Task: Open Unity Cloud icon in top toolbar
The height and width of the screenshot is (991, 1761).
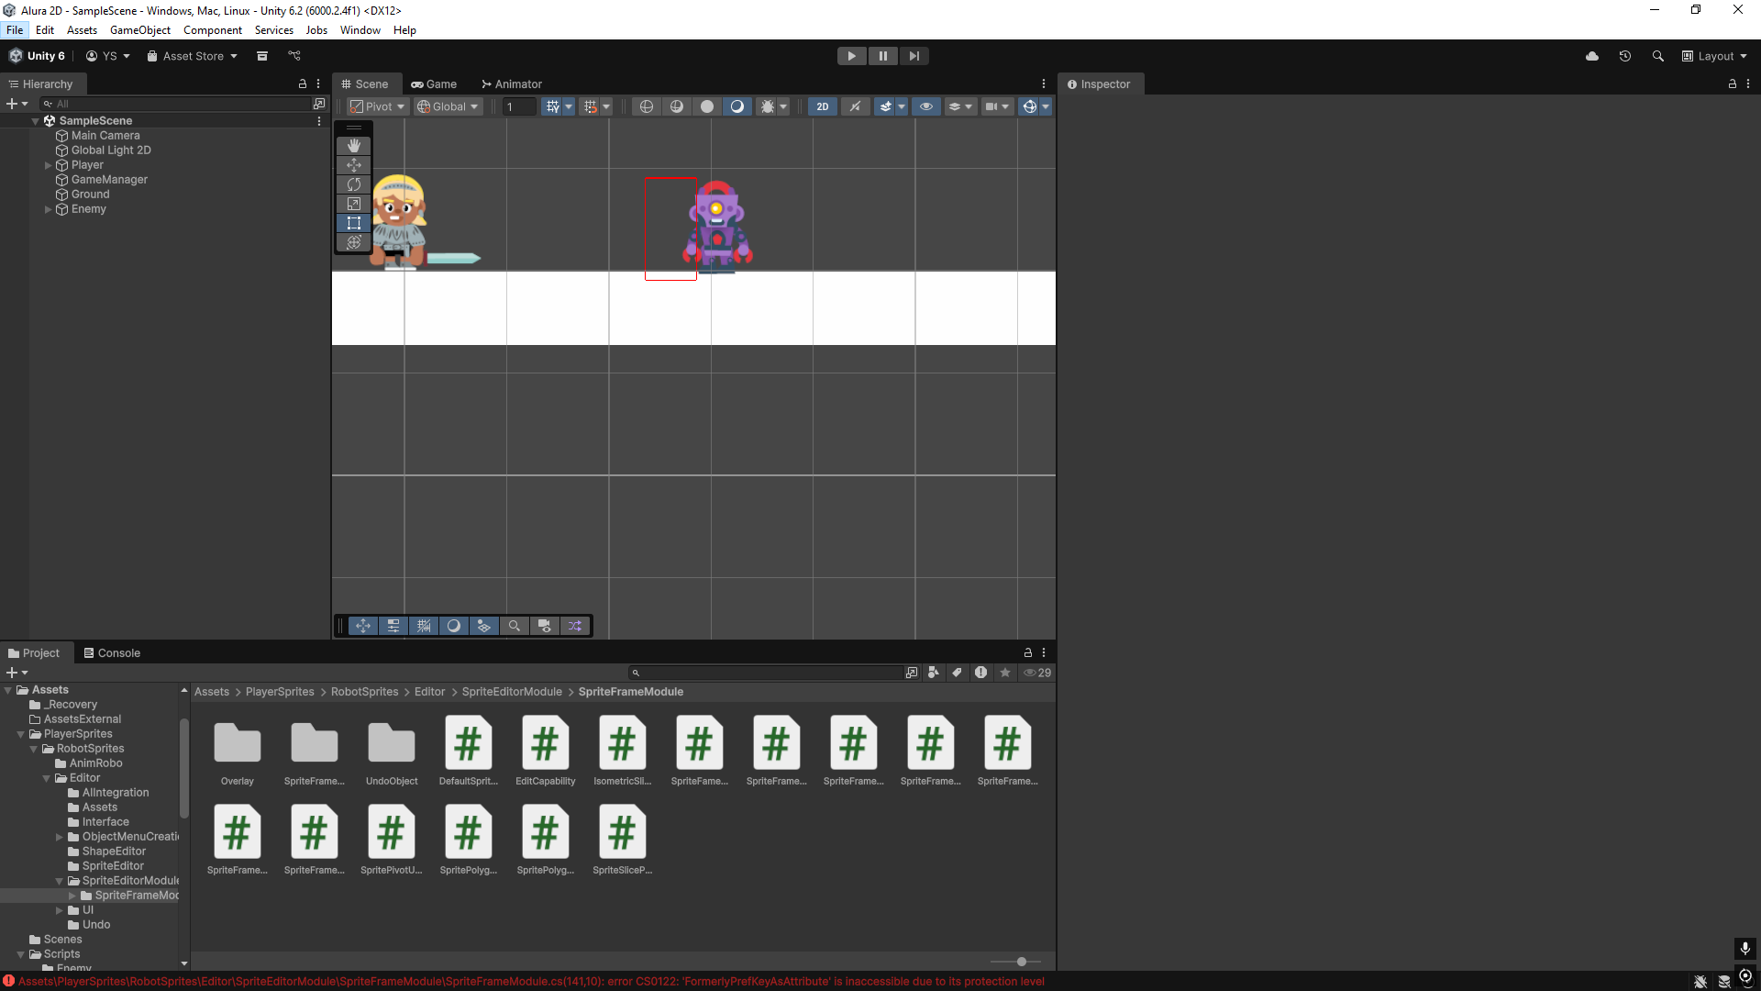Action: click(x=1592, y=56)
